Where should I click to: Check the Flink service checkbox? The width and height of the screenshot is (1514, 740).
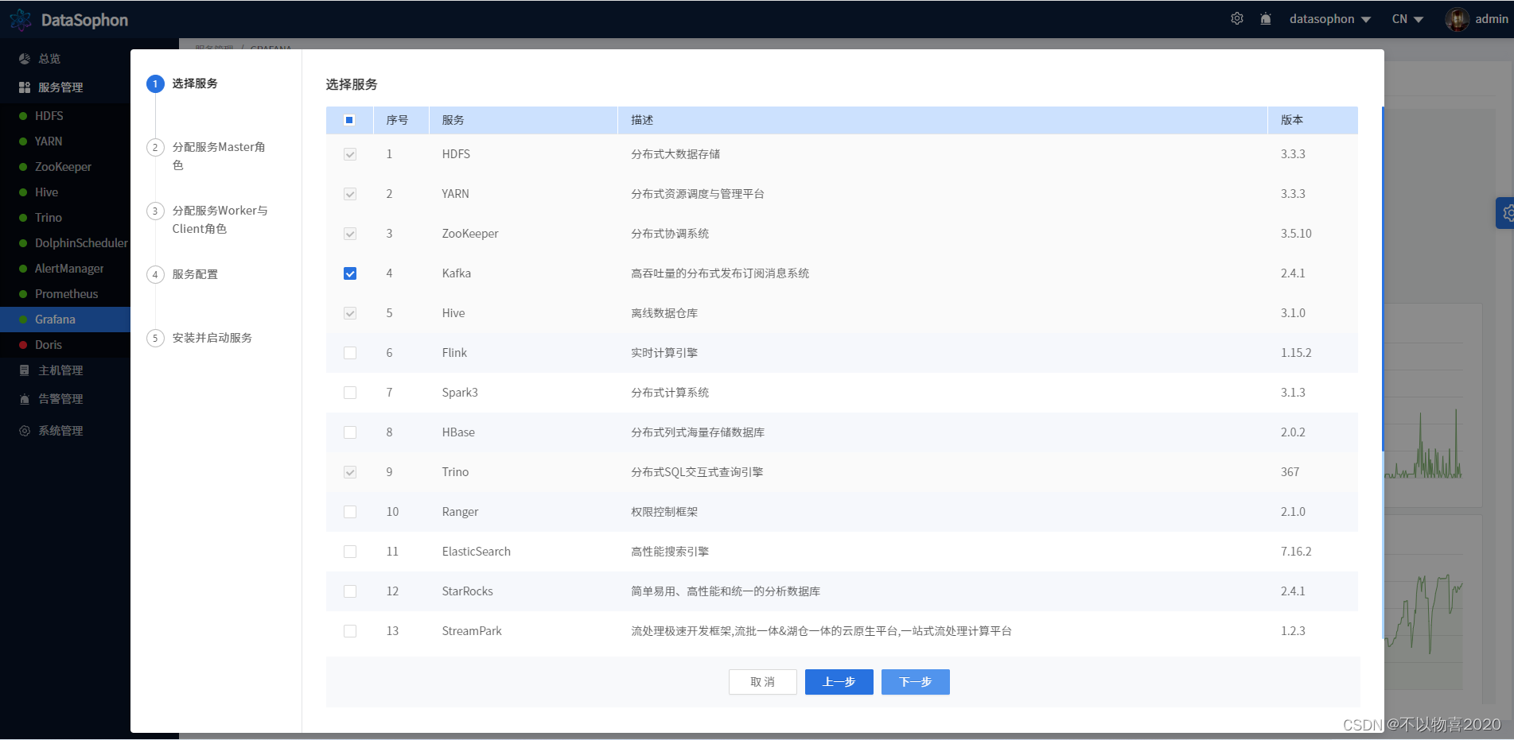pos(350,353)
